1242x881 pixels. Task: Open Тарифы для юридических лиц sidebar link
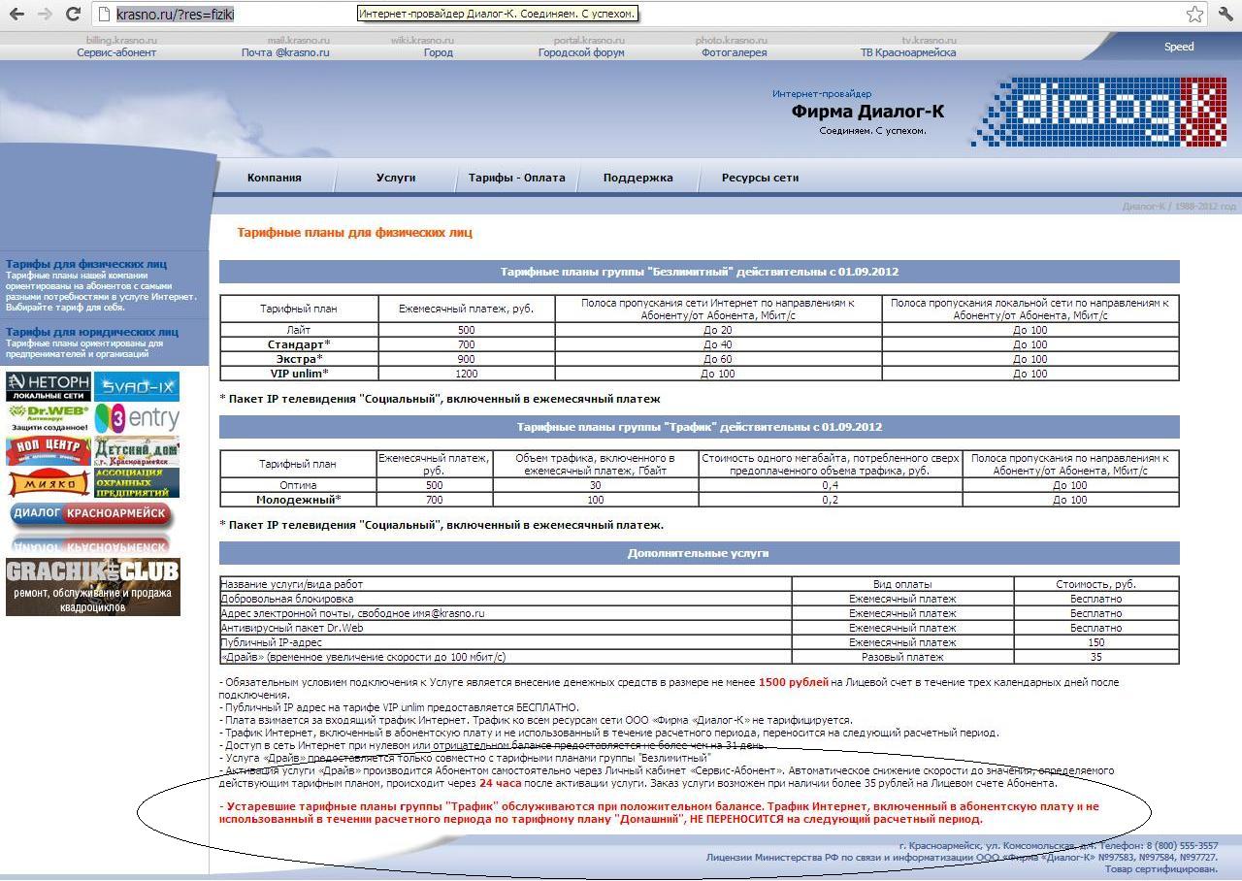pyautogui.click(x=92, y=332)
